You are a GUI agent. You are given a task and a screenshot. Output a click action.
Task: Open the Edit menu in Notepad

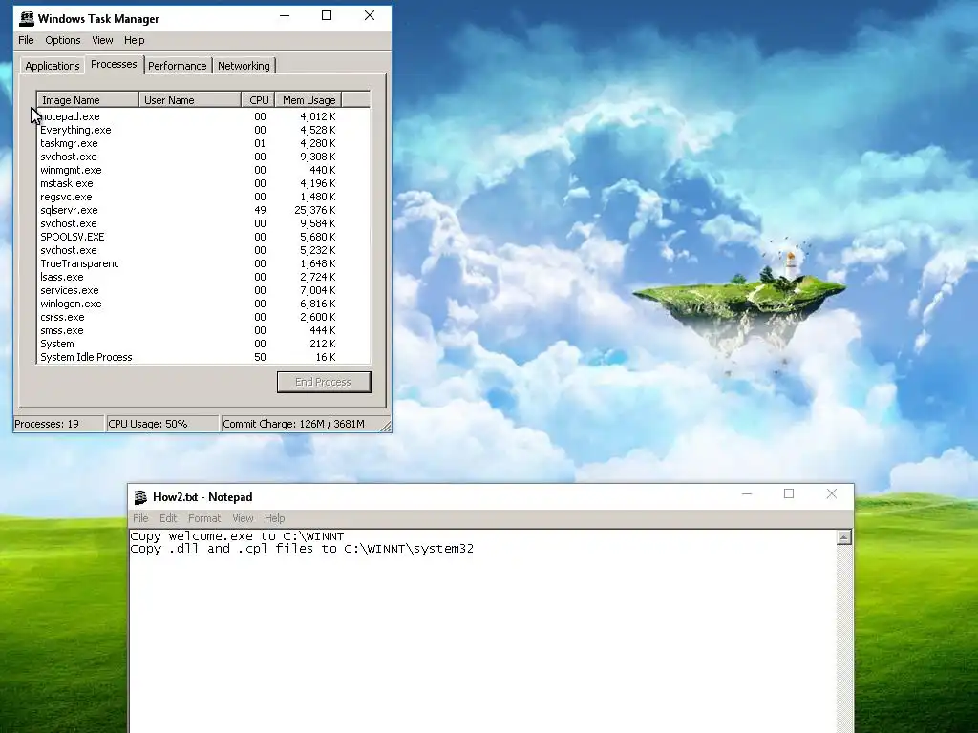pyautogui.click(x=168, y=518)
